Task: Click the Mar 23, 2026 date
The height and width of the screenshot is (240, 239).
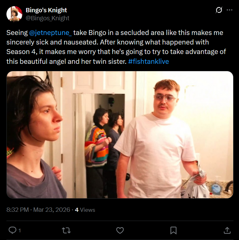Action: (52, 210)
